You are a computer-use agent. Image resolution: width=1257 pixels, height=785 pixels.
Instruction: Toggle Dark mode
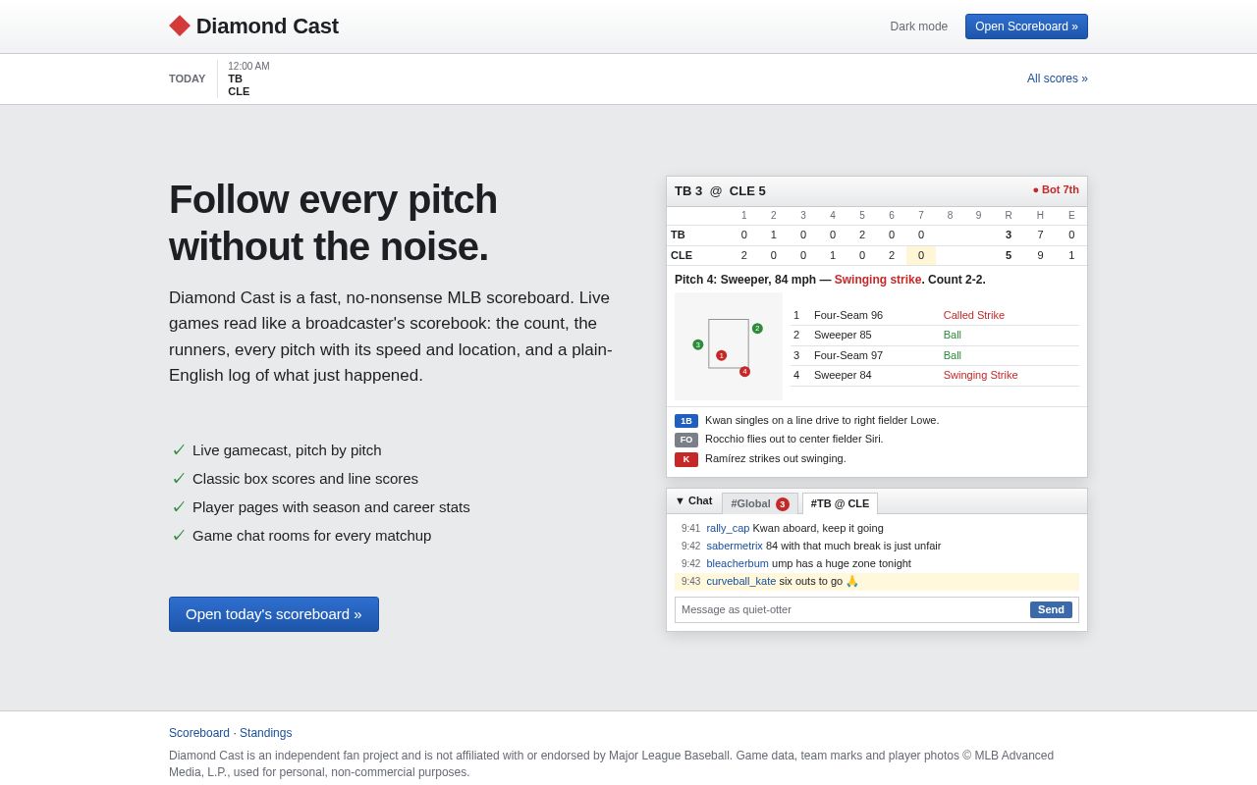point(918,26)
